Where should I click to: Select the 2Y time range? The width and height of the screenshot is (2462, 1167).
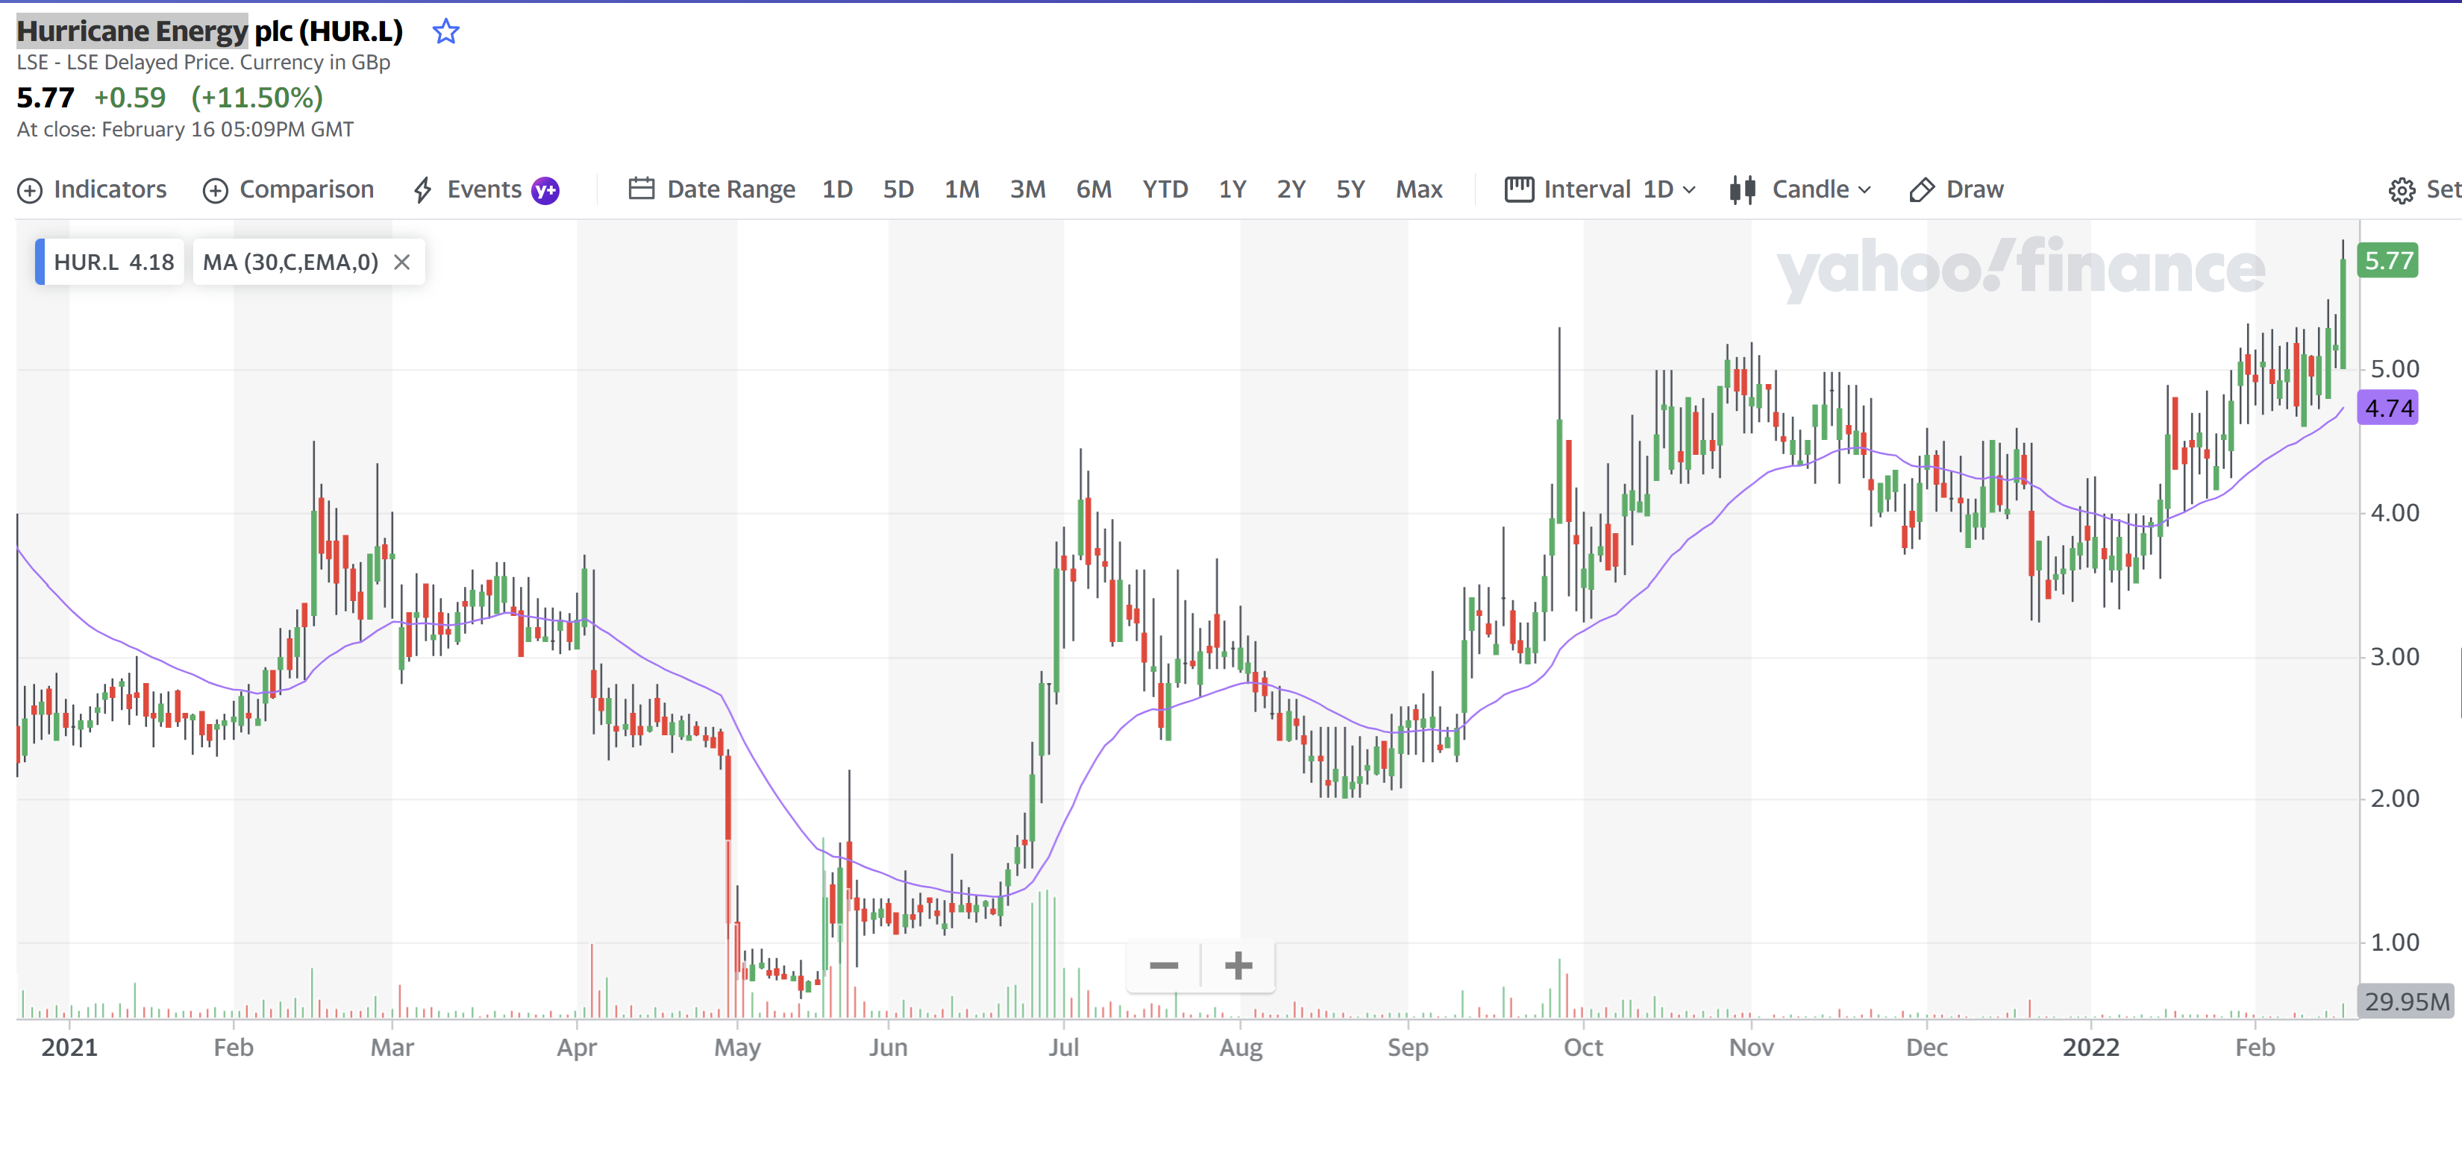(x=1291, y=189)
